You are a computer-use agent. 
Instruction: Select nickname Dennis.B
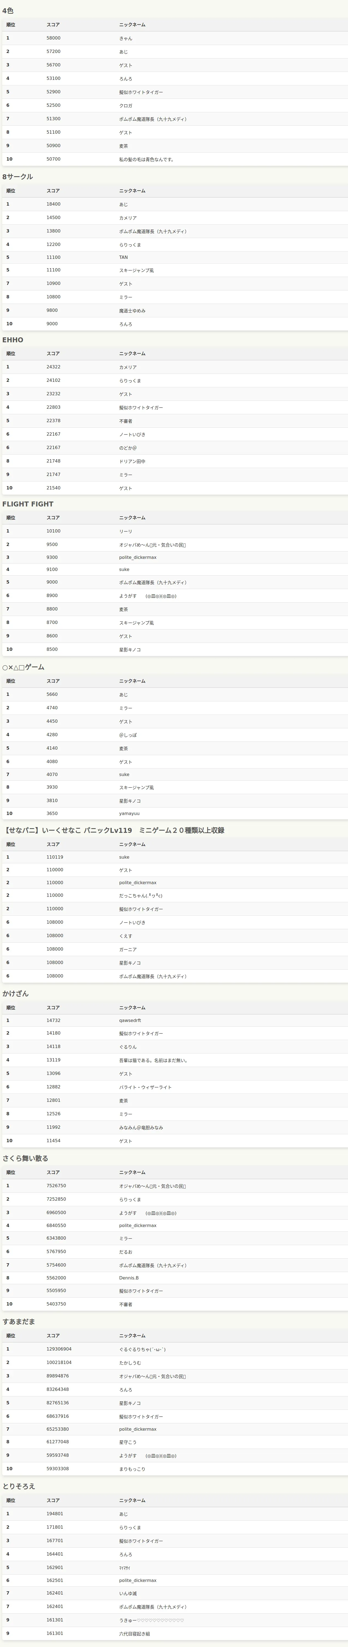[x=129, y=1278]
